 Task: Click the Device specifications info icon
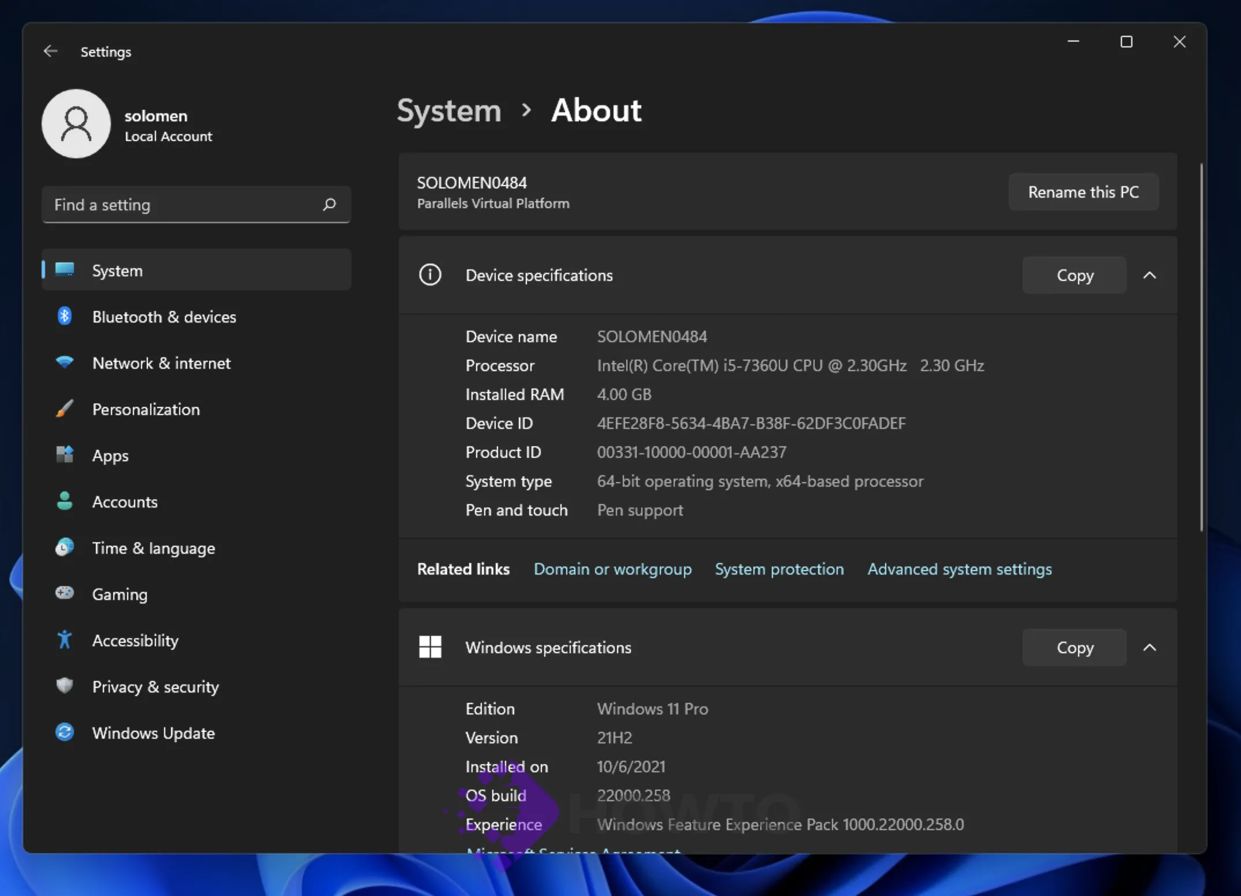click(430, 275)
